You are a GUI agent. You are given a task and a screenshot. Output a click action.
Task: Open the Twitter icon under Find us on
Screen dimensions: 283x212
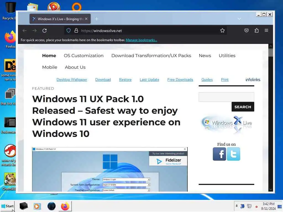pyautogui.click(x=233, y=154)
